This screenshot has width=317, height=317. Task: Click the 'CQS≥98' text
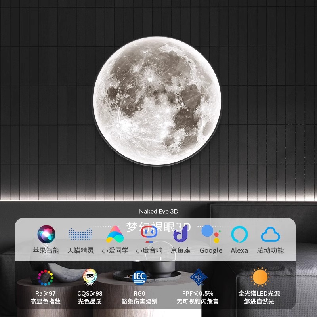90,293
